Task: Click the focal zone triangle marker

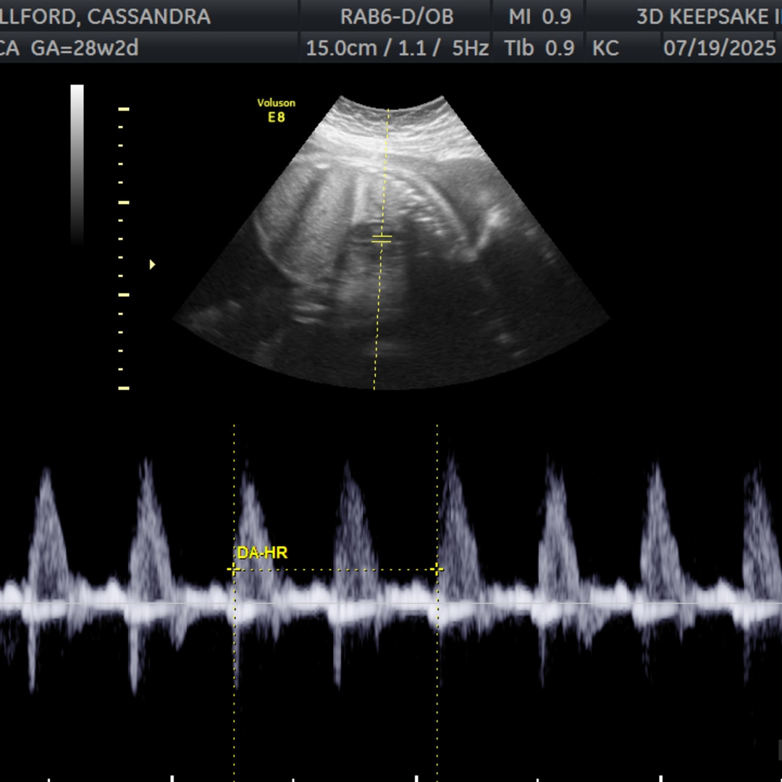Action: click(x=152, y=265)
